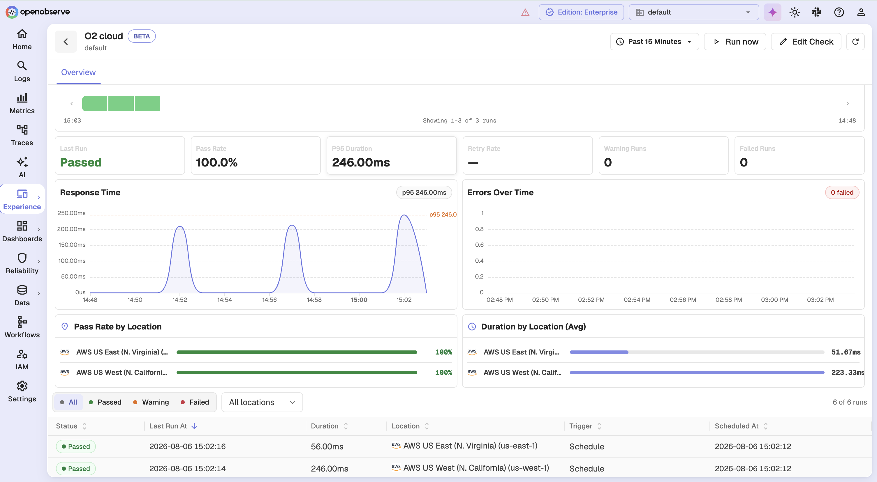
Task: Click the p95 246.00ms chip
Action: coord(424,192)
